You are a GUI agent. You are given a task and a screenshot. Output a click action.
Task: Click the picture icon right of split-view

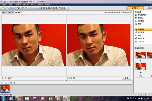[x=74, y=78]
